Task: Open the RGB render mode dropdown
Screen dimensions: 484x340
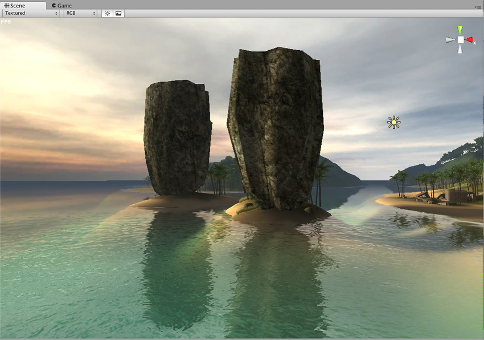Action: pyautogui.click(x=80, y=13)
